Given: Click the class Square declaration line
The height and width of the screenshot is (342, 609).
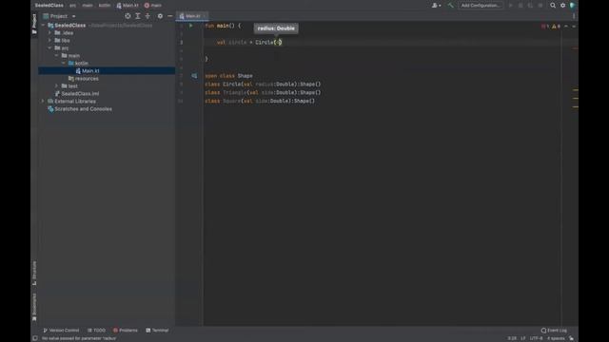Looking at the screenshot, I should (260, 102).
